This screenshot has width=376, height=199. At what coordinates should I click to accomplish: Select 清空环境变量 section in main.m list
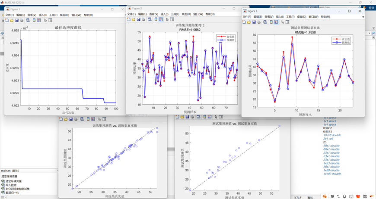coord(14,181)
